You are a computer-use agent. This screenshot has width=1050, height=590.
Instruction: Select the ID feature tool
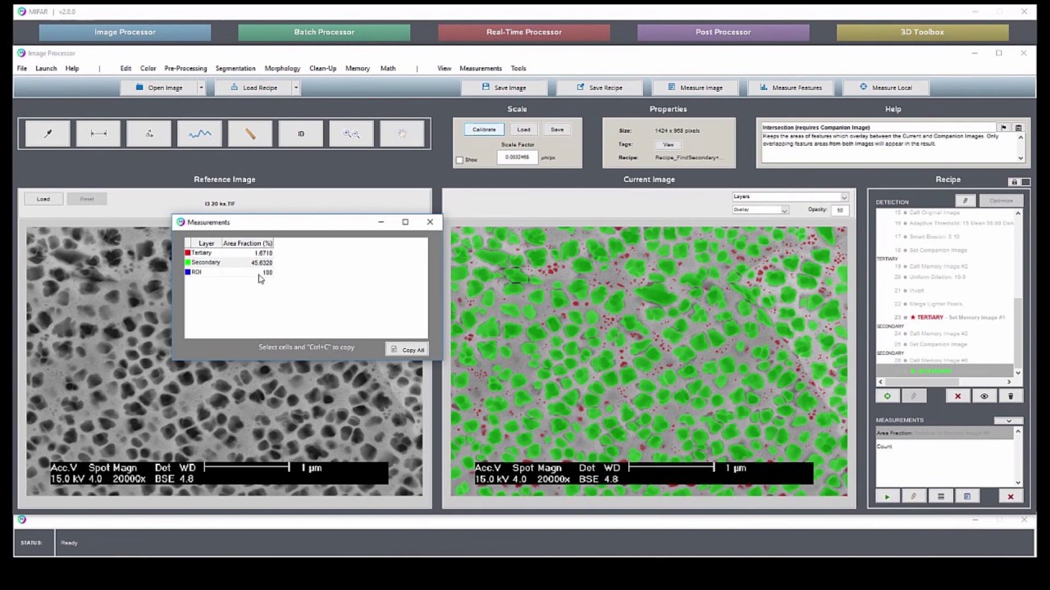(301, 134)
